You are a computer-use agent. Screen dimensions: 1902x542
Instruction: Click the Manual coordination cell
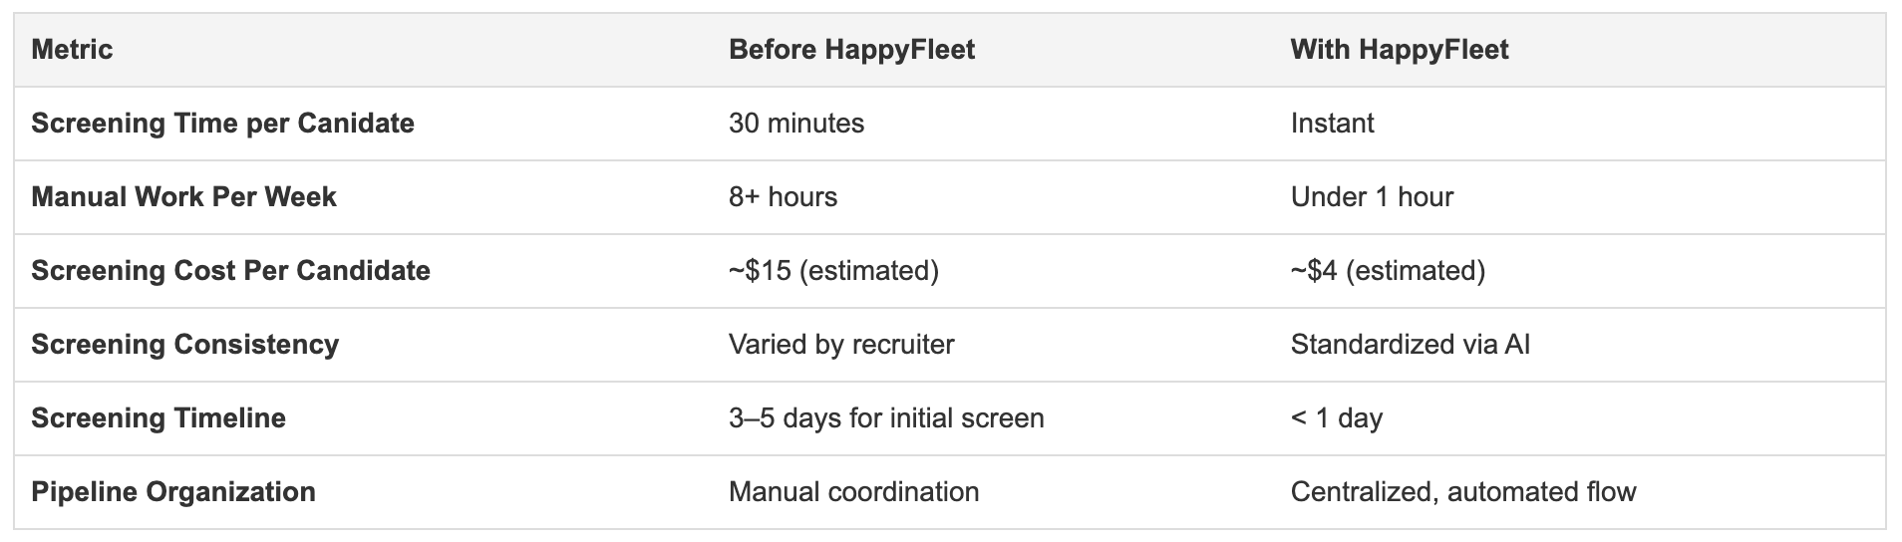(853, 492)
